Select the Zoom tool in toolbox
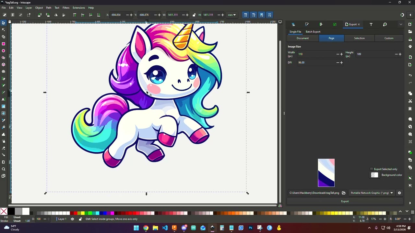415x233 pixels. point(4,169)
